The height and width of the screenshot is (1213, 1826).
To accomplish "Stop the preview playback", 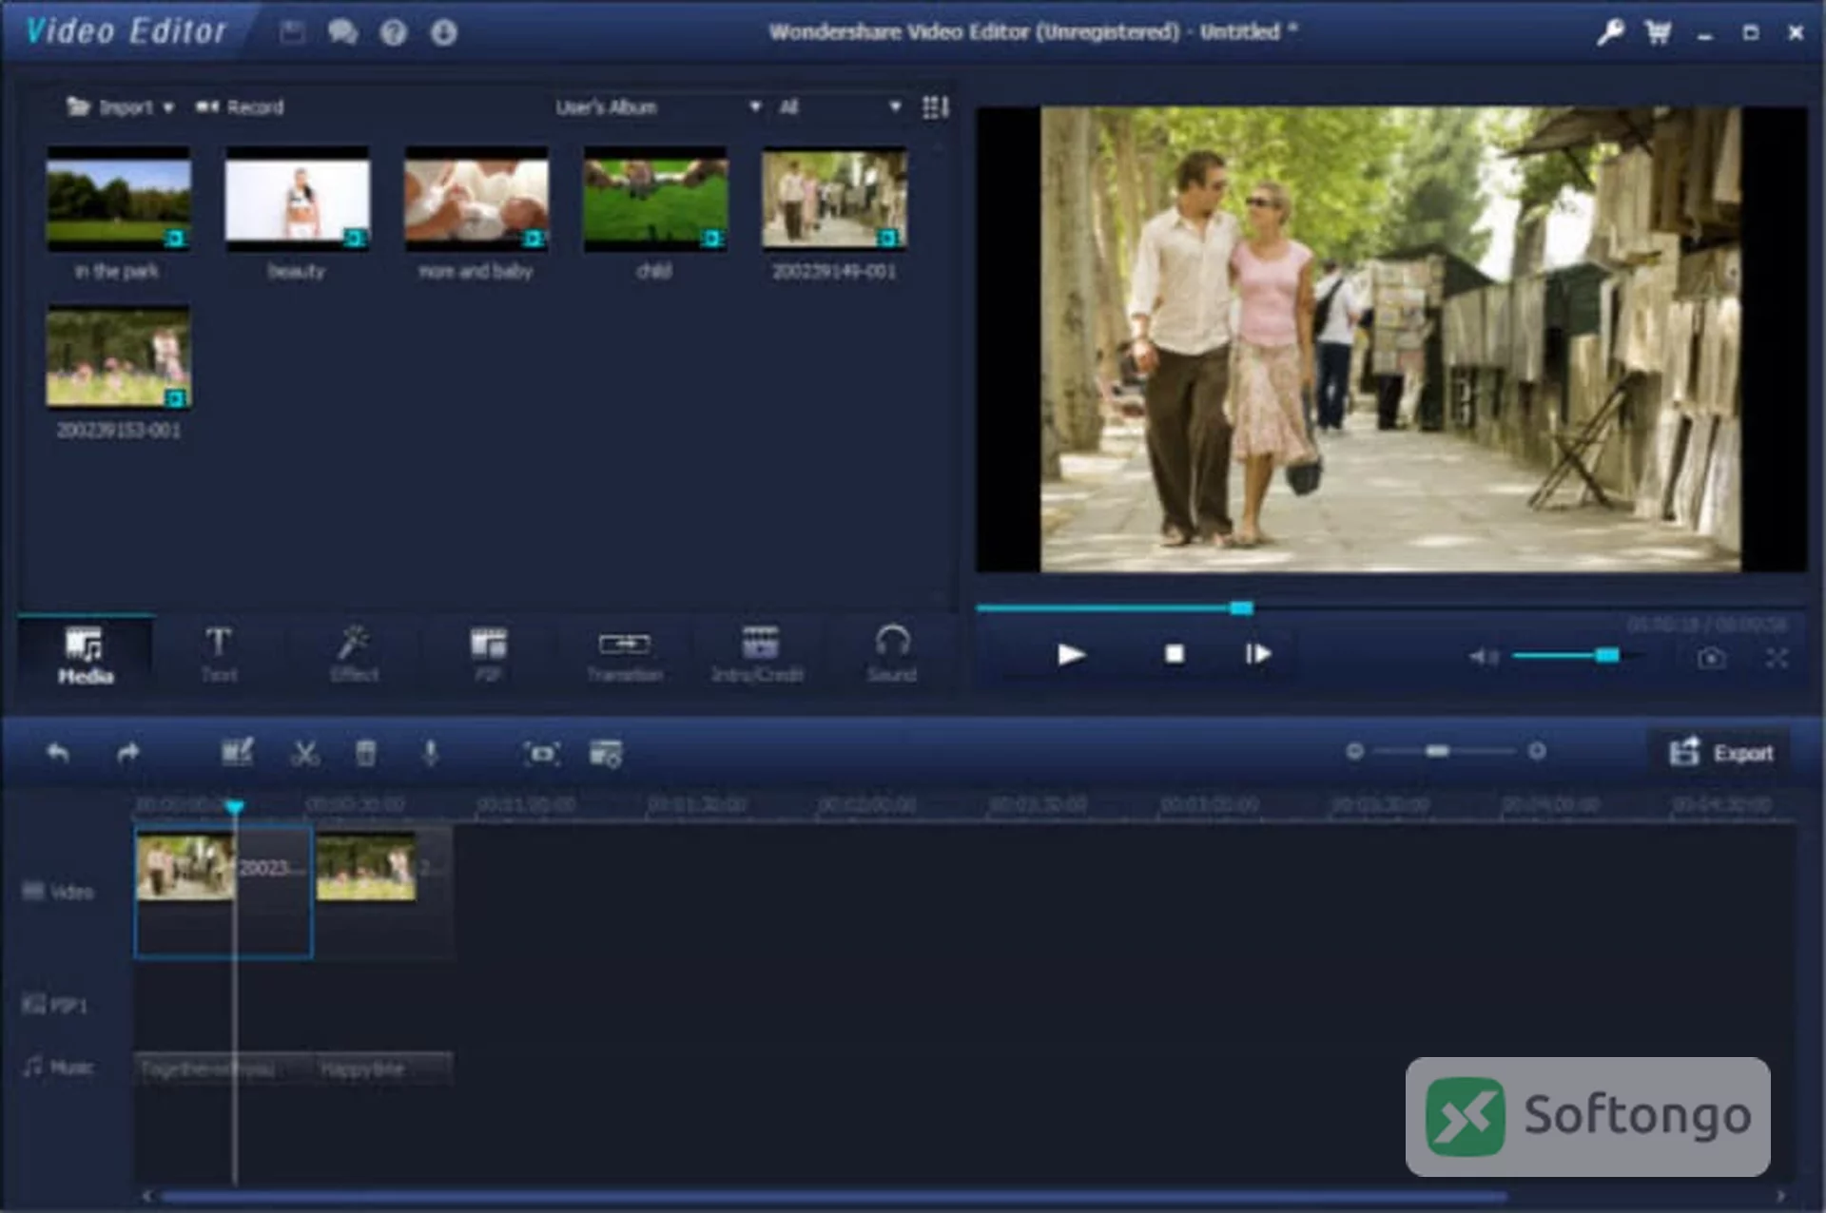I will (1175, 654).
